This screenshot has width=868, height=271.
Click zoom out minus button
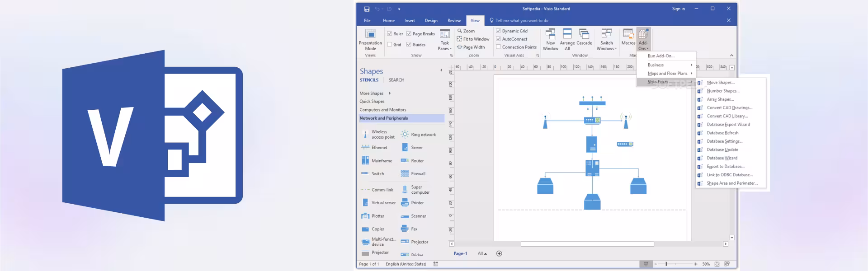coord(655,264)
